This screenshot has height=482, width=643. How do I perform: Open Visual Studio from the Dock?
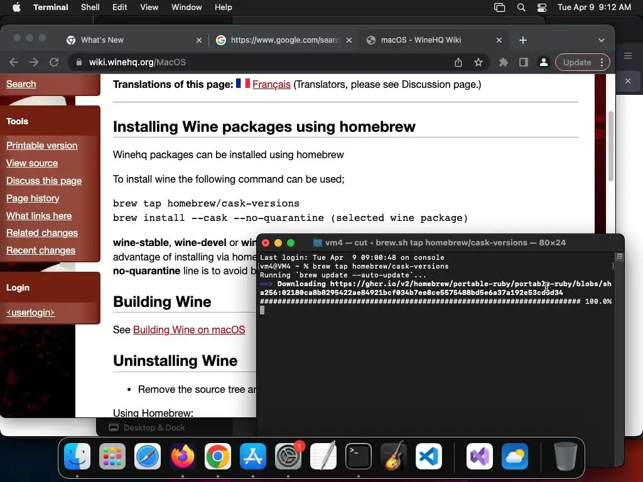click(479, 456)
